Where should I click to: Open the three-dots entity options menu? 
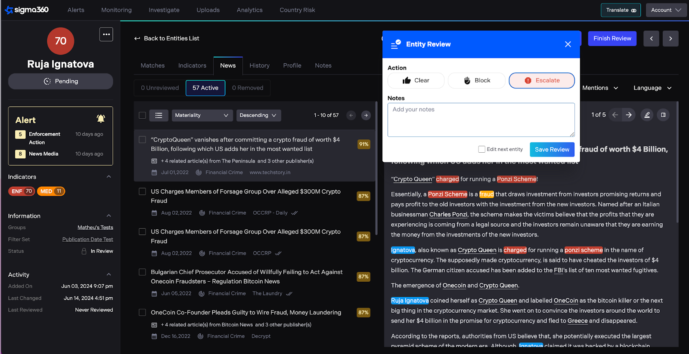pyautogui.click(x=106, y=34)
